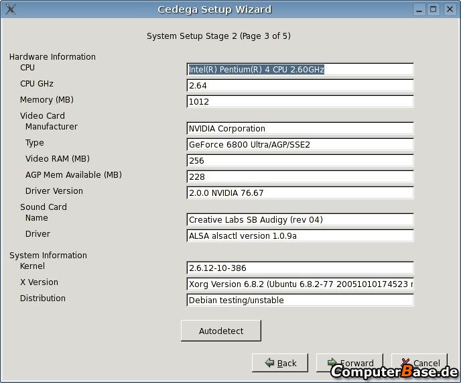Viewport: 461px width, 383px height.
Task: Click the 'Cedega Setup Wizard' title bar text
Action: point(214,9)
